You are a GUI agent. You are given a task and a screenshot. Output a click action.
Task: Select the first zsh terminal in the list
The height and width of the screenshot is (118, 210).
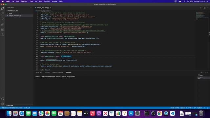(203, 75)
